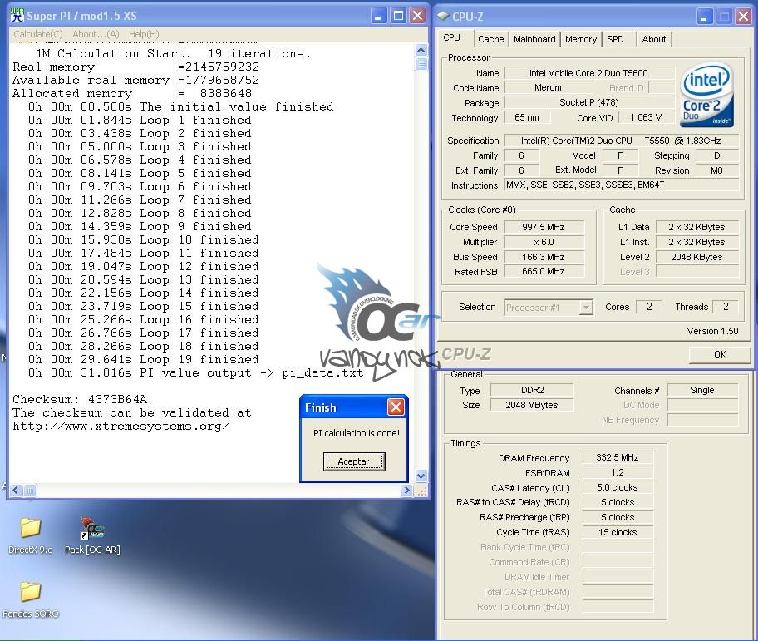The image size is (758, 641).
Task: Click the Core Speed value '997.5 MHz'
Action: [544, 227]
